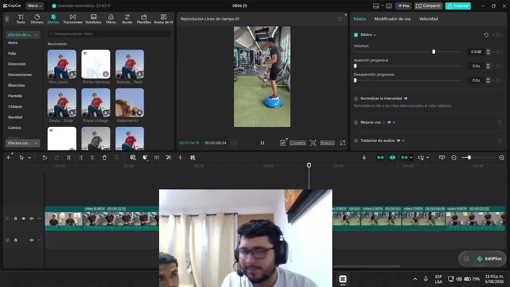Viewport: 510px width, 287px height.
Task: Open the layout options dropdown arrow
Action: [x=382, y=6]
